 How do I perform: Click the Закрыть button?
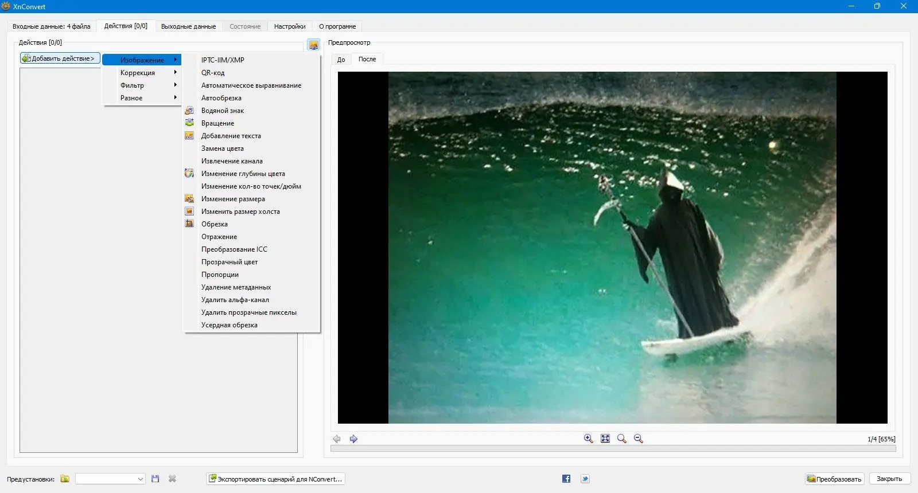point(889,479)
